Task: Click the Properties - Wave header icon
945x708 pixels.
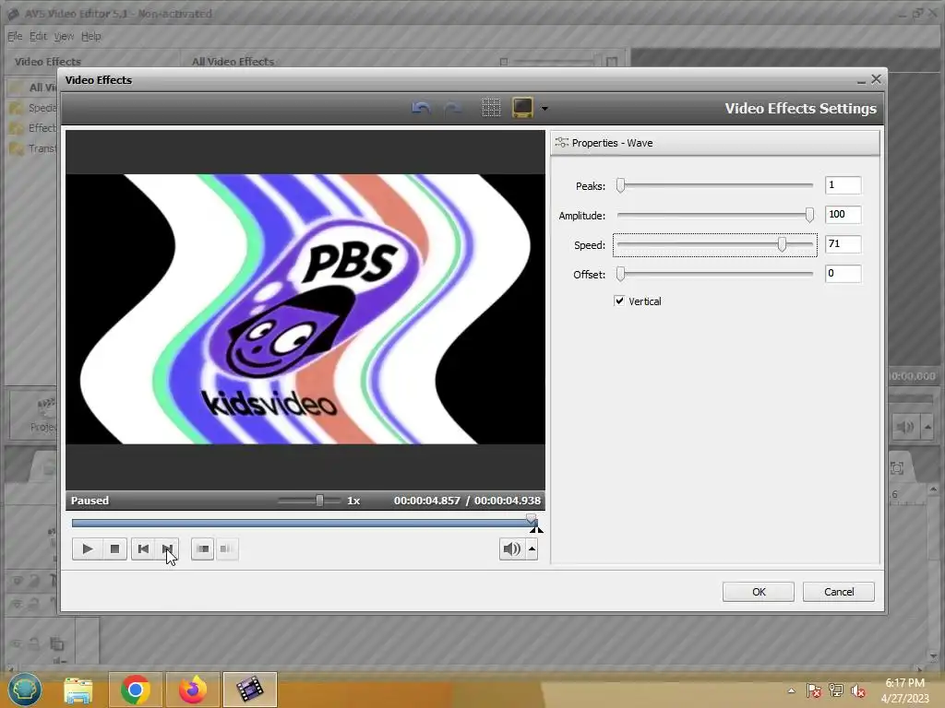Action: pyautogui.click(x=562, y=143)
